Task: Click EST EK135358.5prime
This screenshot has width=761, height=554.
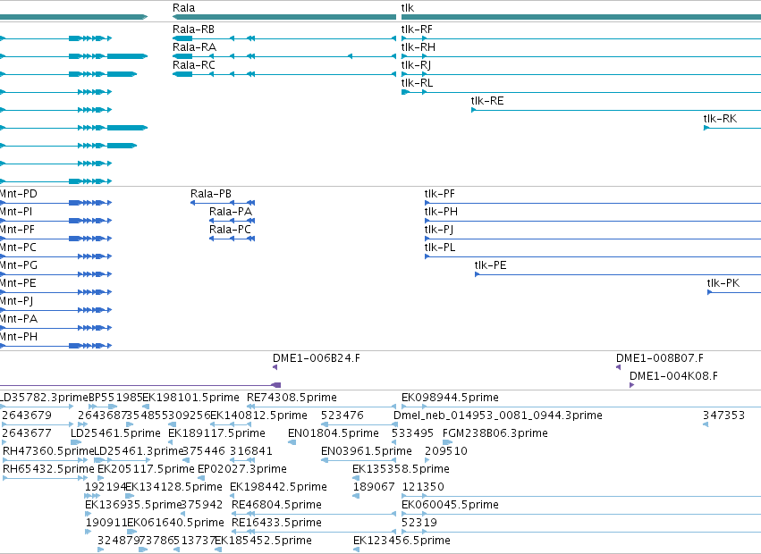Action: (401, 469)
